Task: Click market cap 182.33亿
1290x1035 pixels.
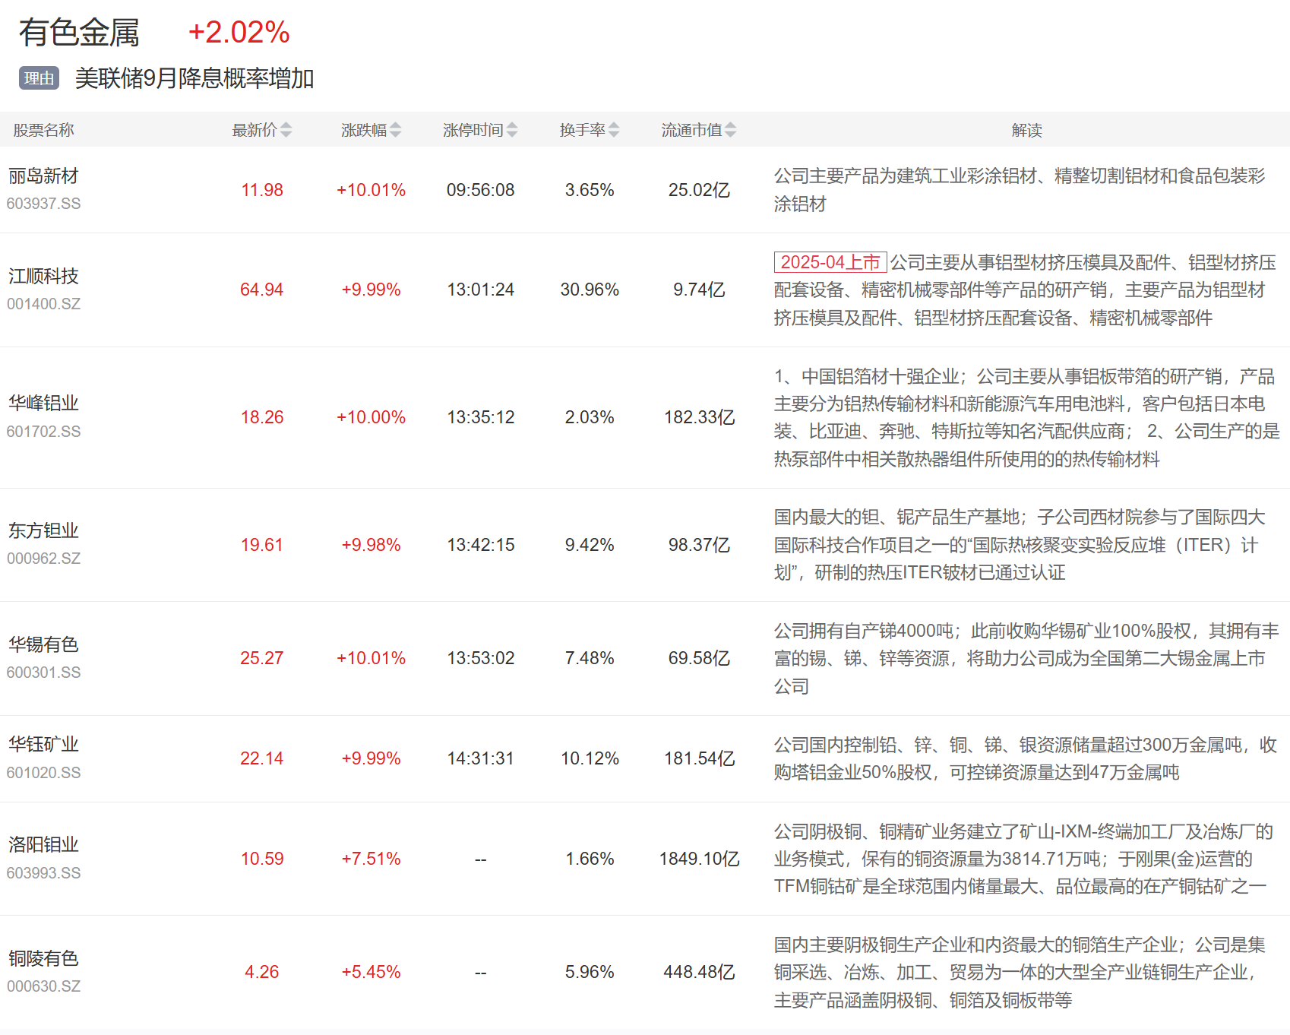Action: pyautogui.click(x=699, y=417)
